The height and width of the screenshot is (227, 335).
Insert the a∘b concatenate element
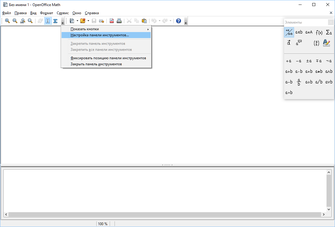click(289, 92)
